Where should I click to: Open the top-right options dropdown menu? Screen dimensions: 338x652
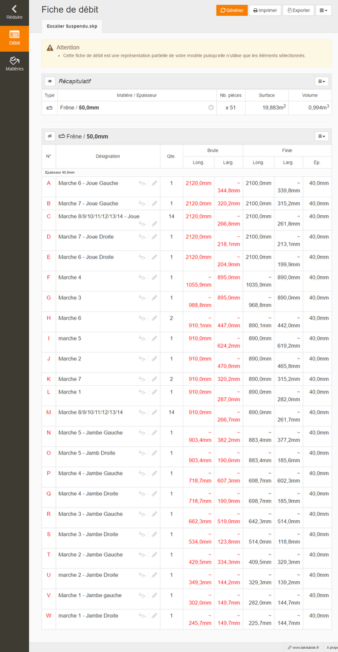(x=323, y=10)
